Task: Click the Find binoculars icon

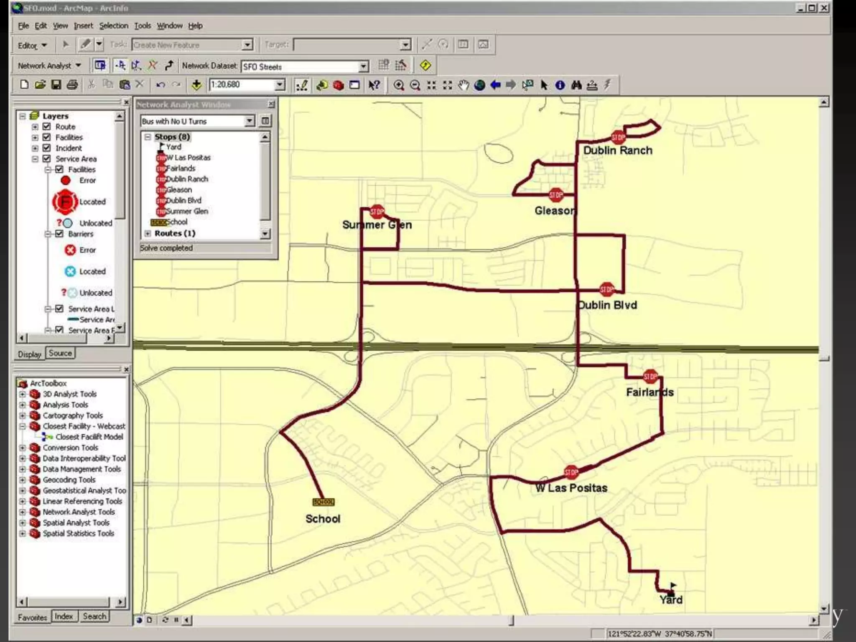Action: pyautogui.click(x=576, y=85)
